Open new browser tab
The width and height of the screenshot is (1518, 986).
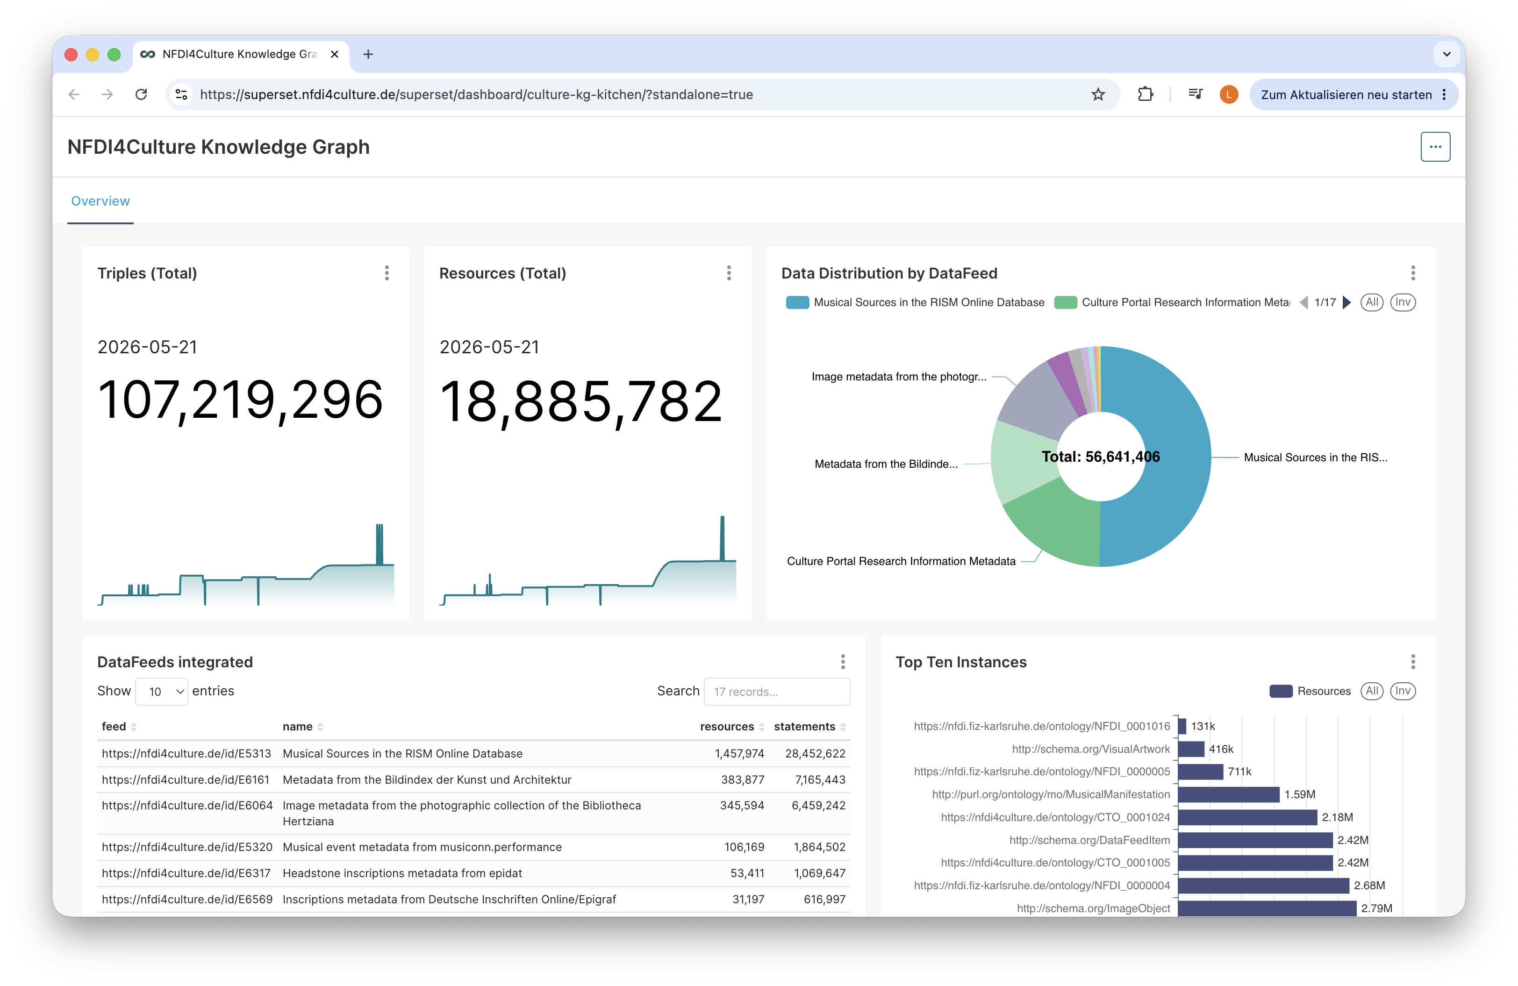[368, 54]
